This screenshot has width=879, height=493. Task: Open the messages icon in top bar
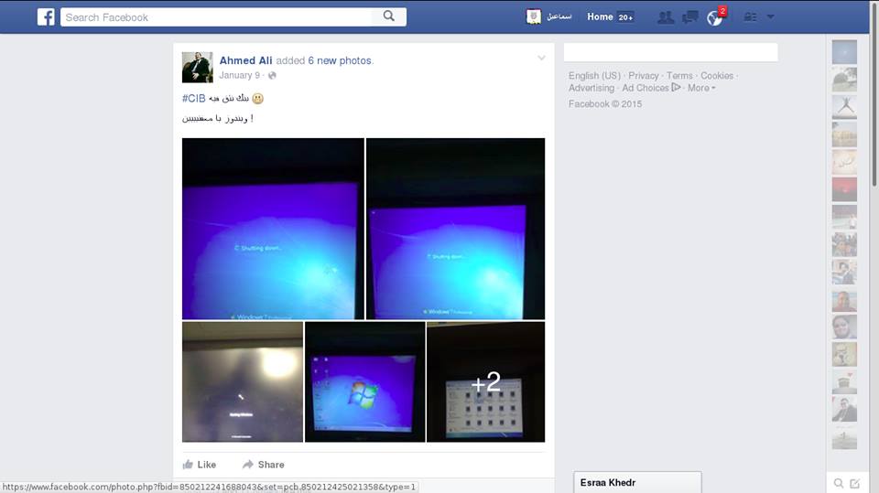(690, 17)
